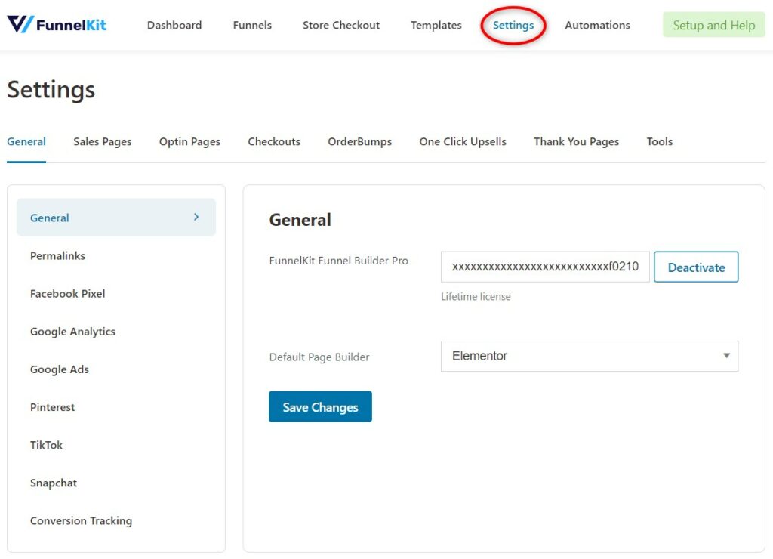Switch to the General settings tab
The image size is (773, 559).
[x=26, y=141]
